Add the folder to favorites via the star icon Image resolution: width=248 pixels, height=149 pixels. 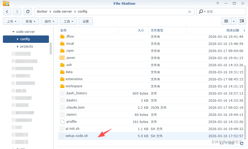[x=189, y=12]
